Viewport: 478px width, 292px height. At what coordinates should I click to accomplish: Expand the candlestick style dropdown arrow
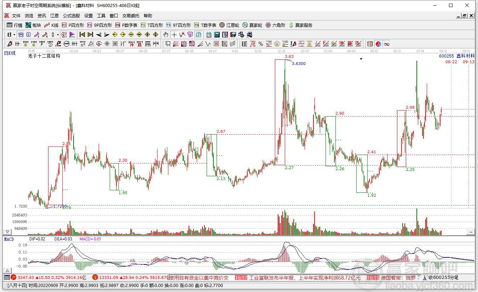point(58,35)
